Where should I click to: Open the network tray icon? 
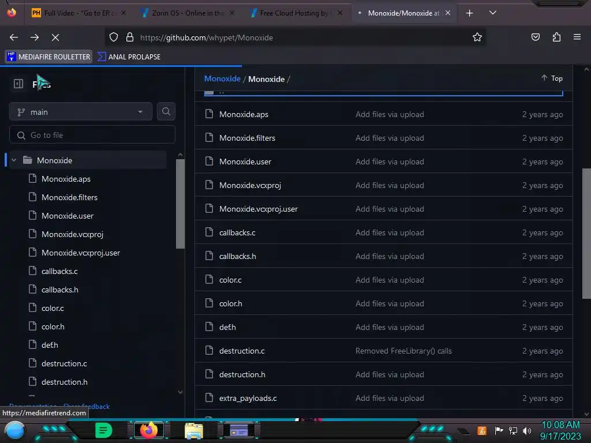[513, 430]
